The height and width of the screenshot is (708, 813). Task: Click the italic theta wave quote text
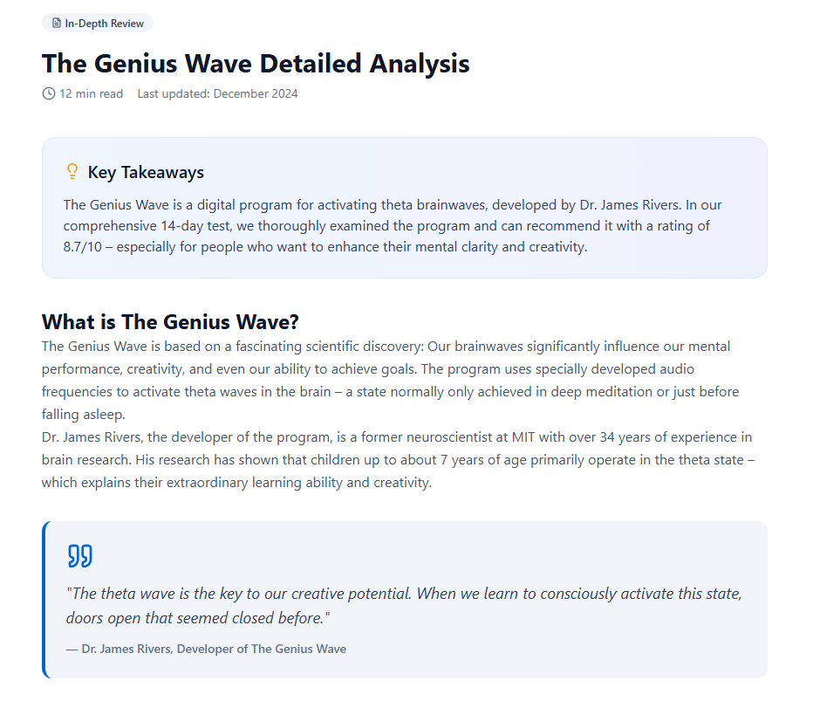click(x=404, y=605)
